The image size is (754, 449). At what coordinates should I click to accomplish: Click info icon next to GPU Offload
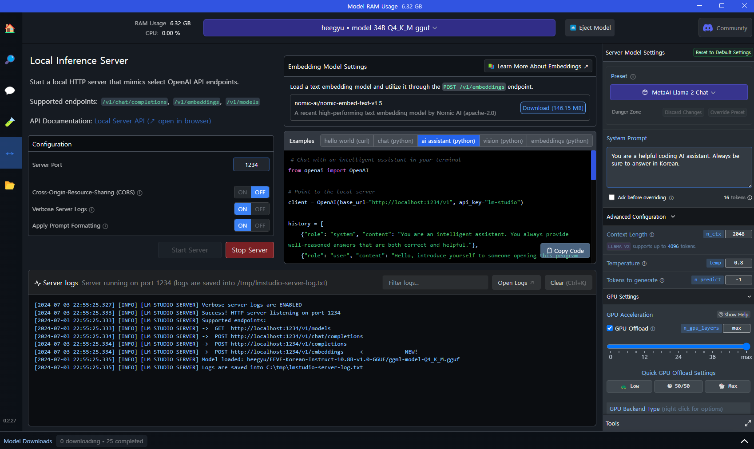pyautogui.click(x=653, y=329)
